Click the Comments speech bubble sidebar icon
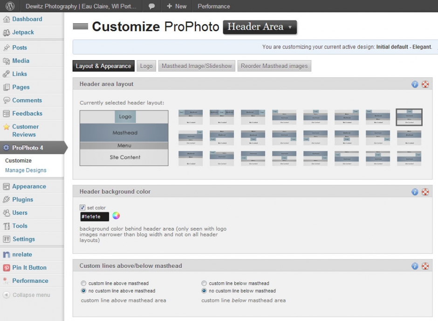This screenshot has width=438, height=321. (7, 100)
